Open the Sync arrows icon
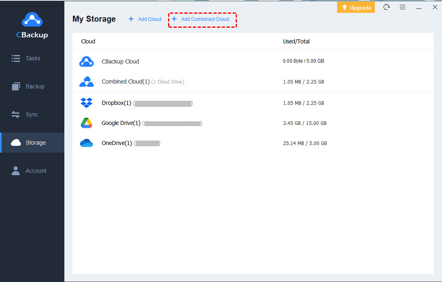442x282 pixels. click(x=16, y=114)
